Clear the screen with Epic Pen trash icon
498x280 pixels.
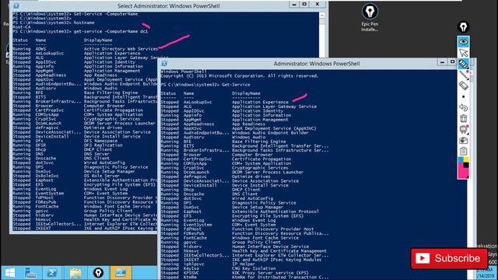tap(464, 118)
